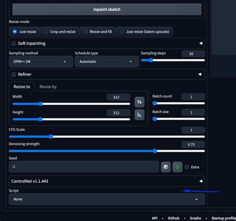Open the API footer link
236x221 pixels.
(154, 218)
